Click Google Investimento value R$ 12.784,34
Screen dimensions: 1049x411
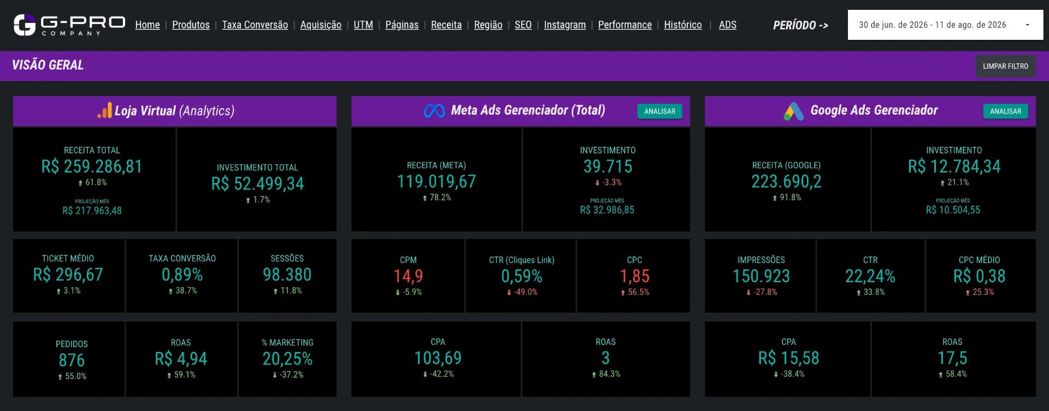point(954,166)
